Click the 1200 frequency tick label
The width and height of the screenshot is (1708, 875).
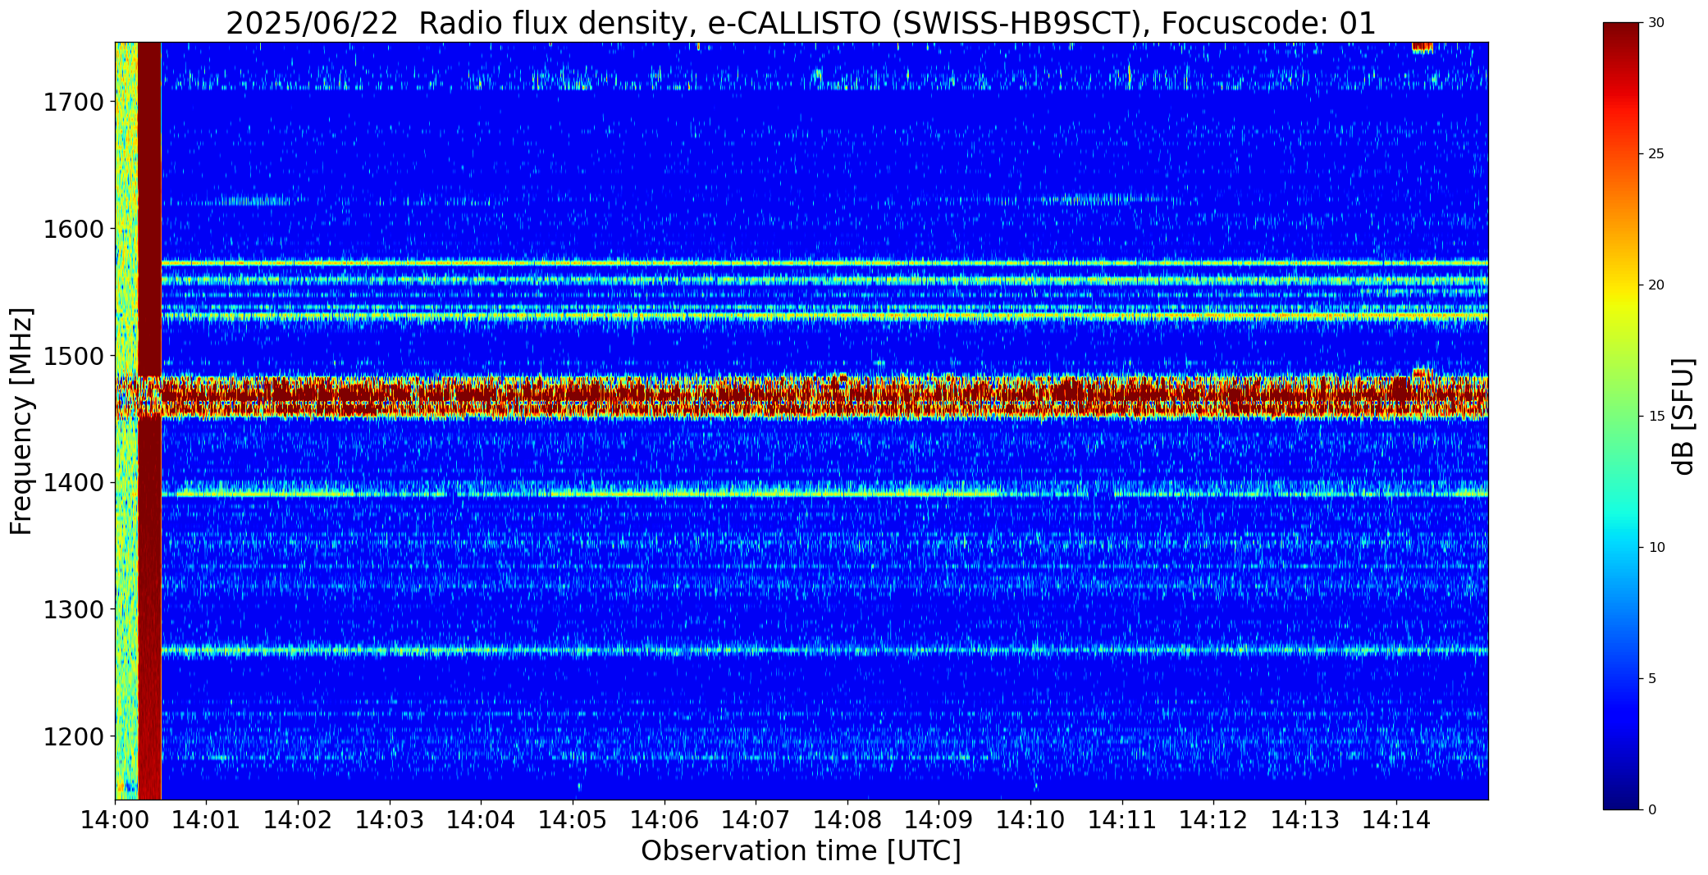pyautogui.click(x=73, y=736)
